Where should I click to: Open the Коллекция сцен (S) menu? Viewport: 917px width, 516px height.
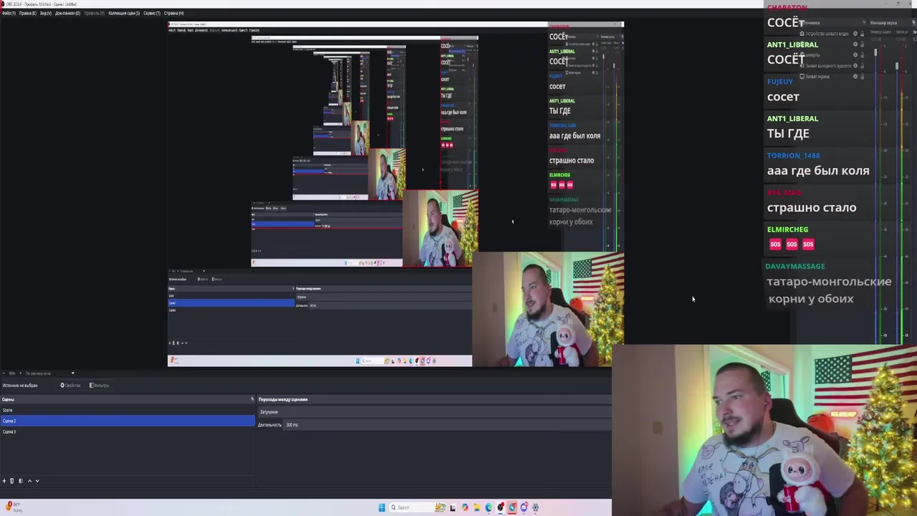(x=124, y=13)
